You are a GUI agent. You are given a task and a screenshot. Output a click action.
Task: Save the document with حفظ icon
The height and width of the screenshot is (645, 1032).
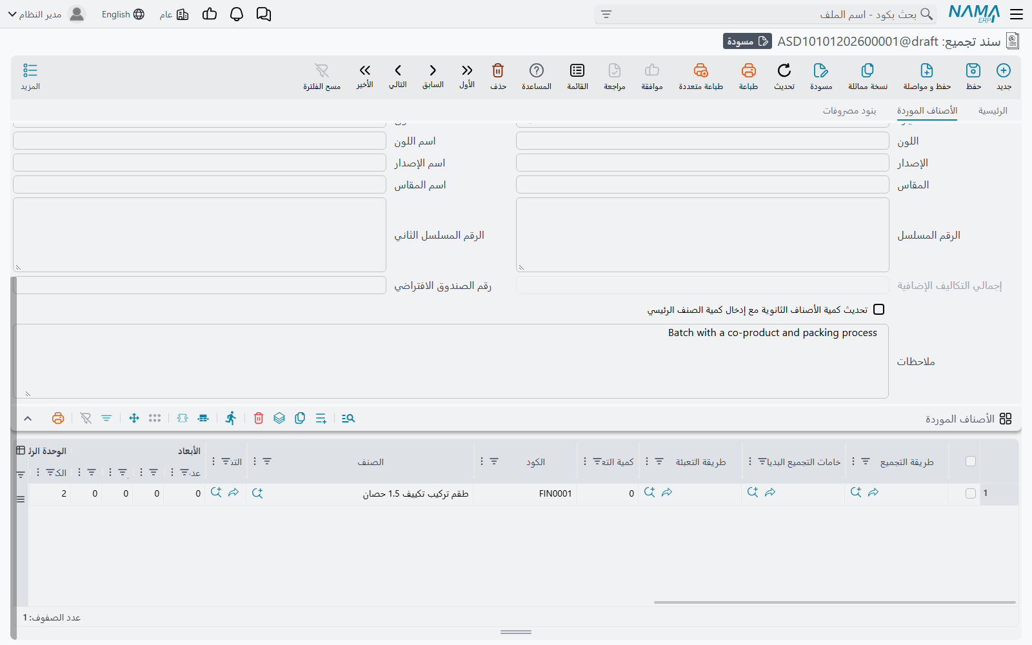(x=973, y=70)
